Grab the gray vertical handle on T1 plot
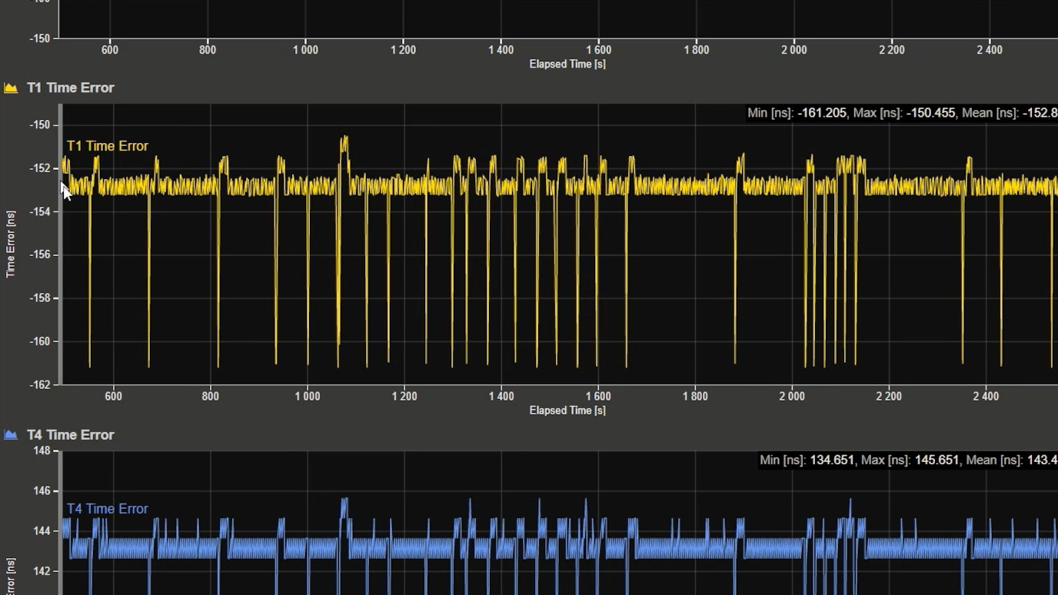 pos(61,244)
